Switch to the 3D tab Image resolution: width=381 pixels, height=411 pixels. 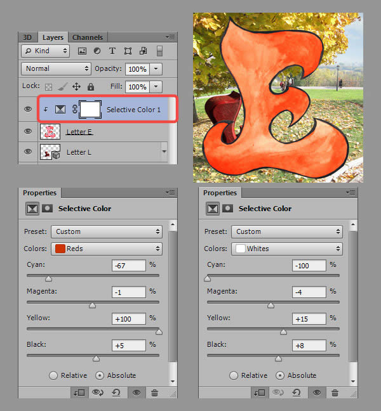[27, 37]
